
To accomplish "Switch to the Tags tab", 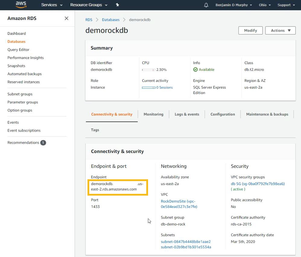I will pyautogui.click(x=95, y=130).
